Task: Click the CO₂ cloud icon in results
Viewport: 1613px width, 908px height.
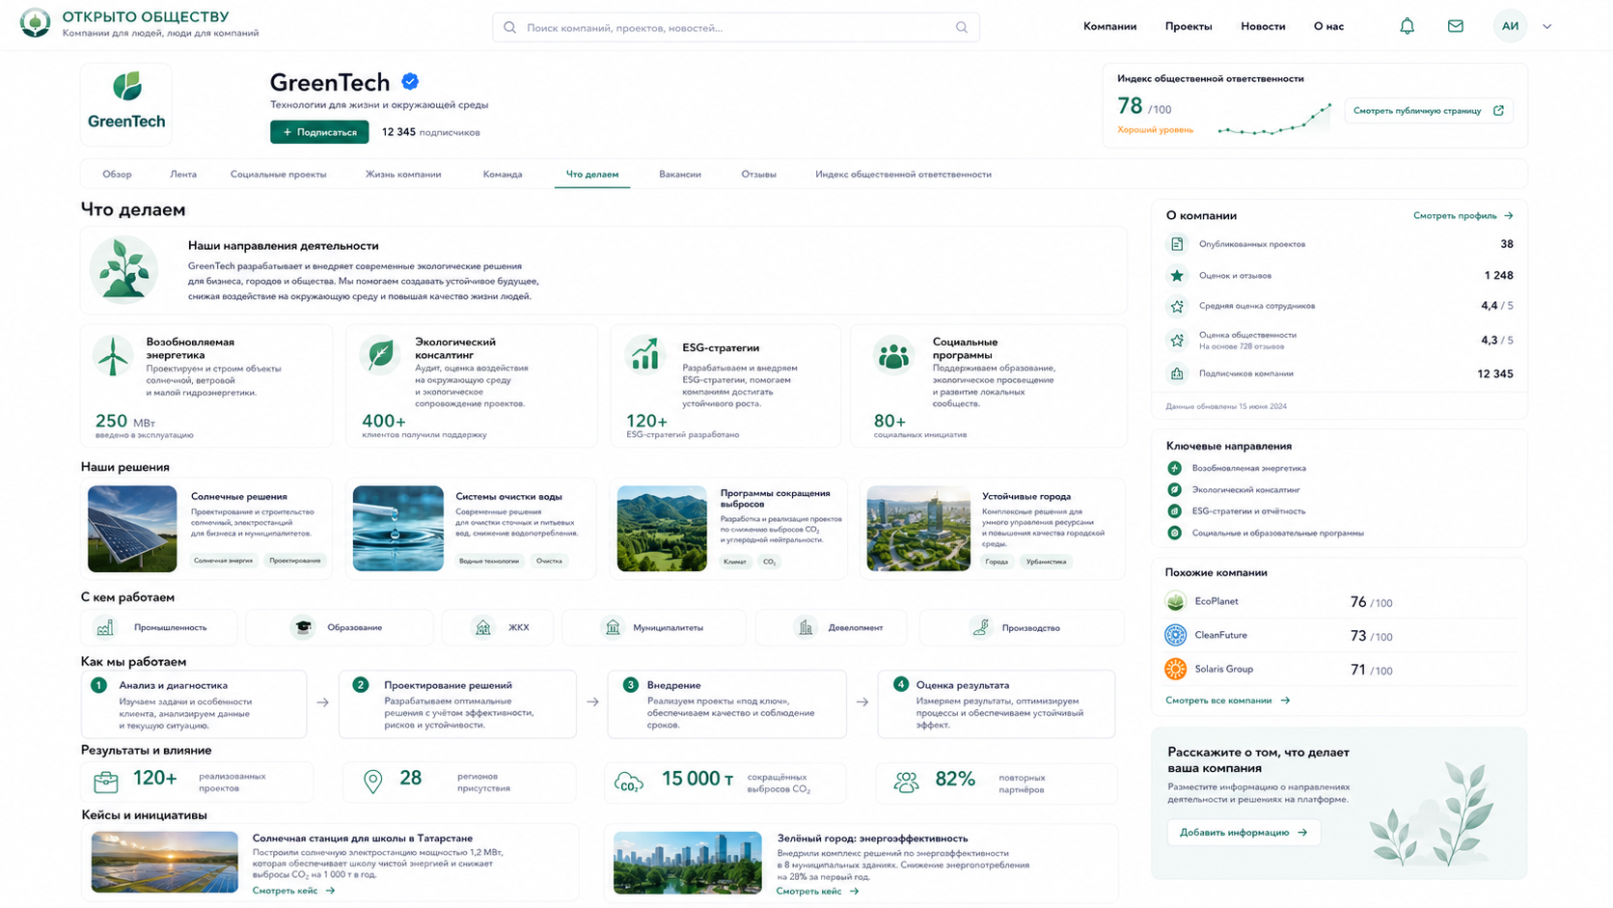Action: point(629,782)
